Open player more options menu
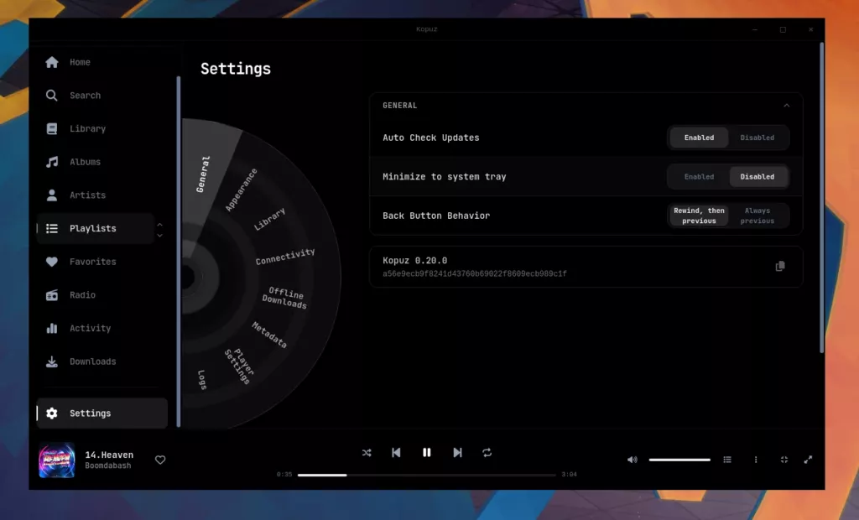 [x=756, y=460]
